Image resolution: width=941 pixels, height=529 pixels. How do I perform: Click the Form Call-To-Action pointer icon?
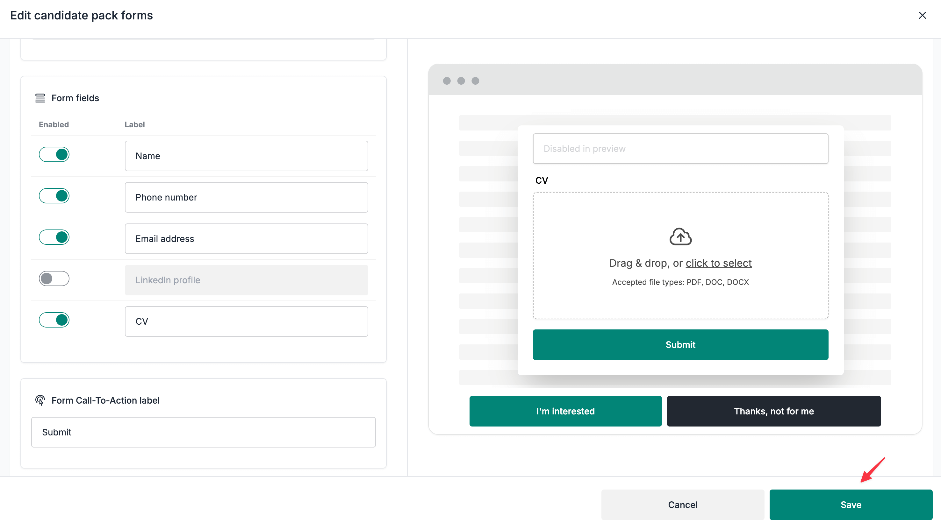pos(40,400)
